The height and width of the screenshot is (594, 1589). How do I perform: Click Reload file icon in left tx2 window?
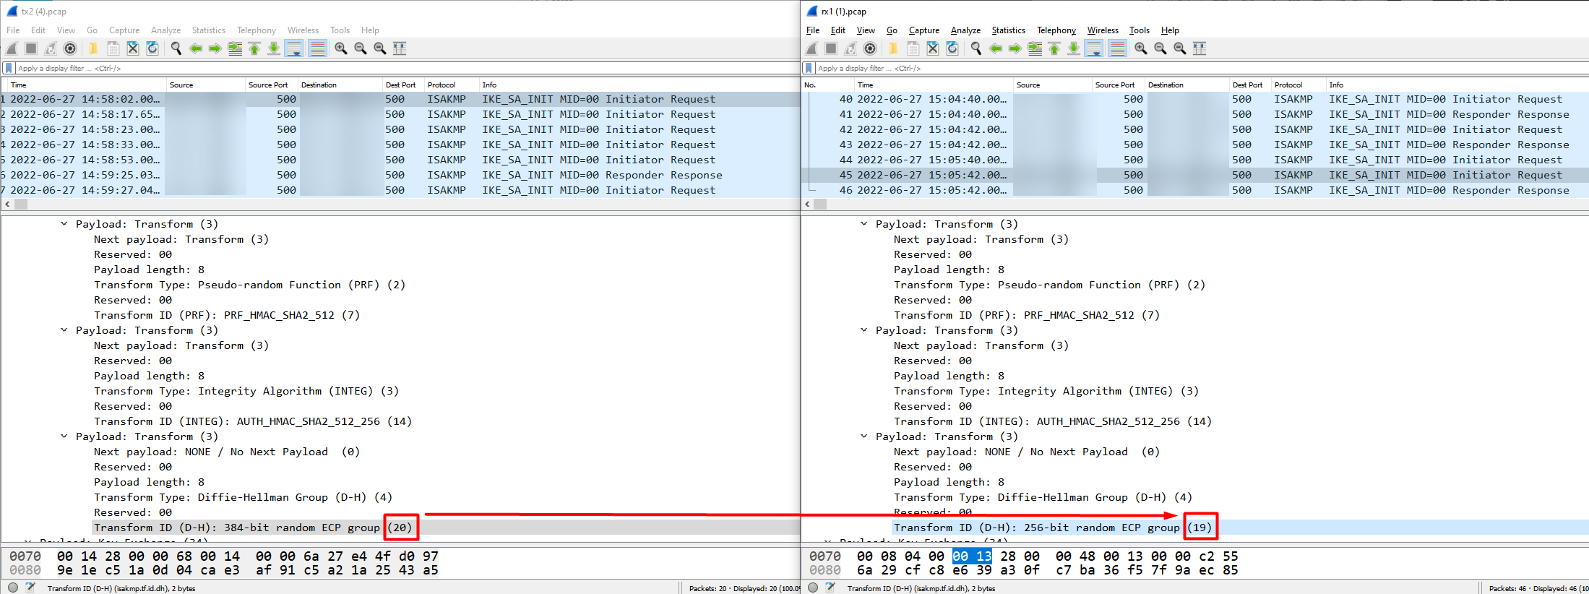coord(152,48)
